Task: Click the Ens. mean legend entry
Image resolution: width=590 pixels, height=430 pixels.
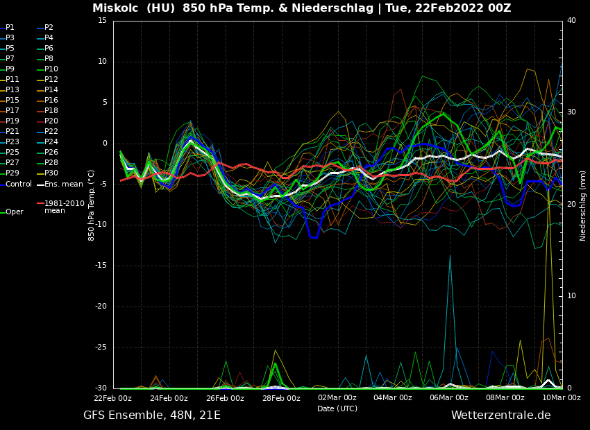Action: click(x=63, y=184)
